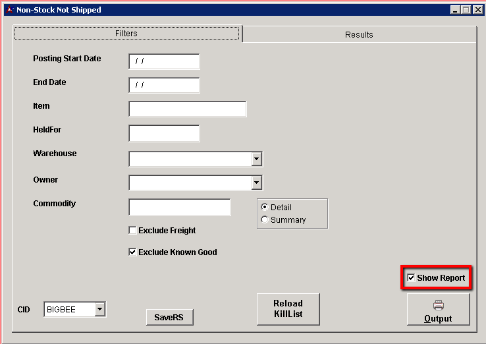486x344 pixels.
Task: Click the Reload KillList button
Action: 288,309
